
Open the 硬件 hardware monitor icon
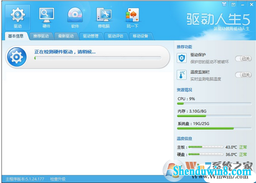click(46, 17)
